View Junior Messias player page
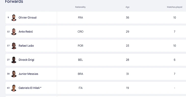The width and height of the screenshot is (186, 97). [28, 74]
